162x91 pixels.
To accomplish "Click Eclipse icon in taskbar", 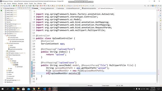I will pos(55,89).
